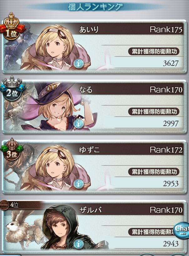This screenshot has width=189, height=256.
Task: Open info icon for なる
Action: tap(79, 123)
